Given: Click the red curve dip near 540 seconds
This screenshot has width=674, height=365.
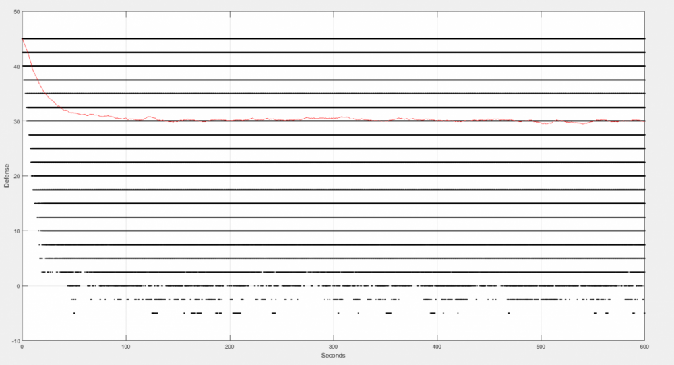Looking at the screenshot, I should [x=584, y=123].
